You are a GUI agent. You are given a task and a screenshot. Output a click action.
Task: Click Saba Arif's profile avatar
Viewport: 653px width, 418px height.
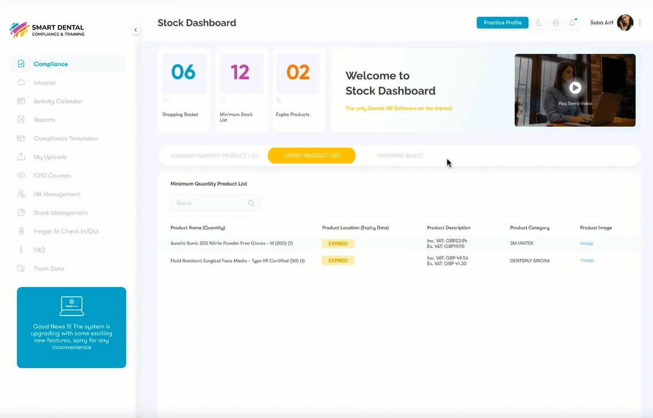(625, 23)
